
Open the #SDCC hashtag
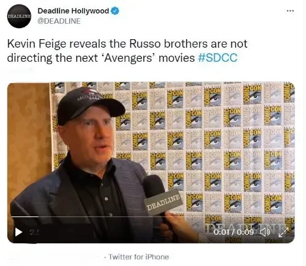pyautogui.click(x=218, y=57)
